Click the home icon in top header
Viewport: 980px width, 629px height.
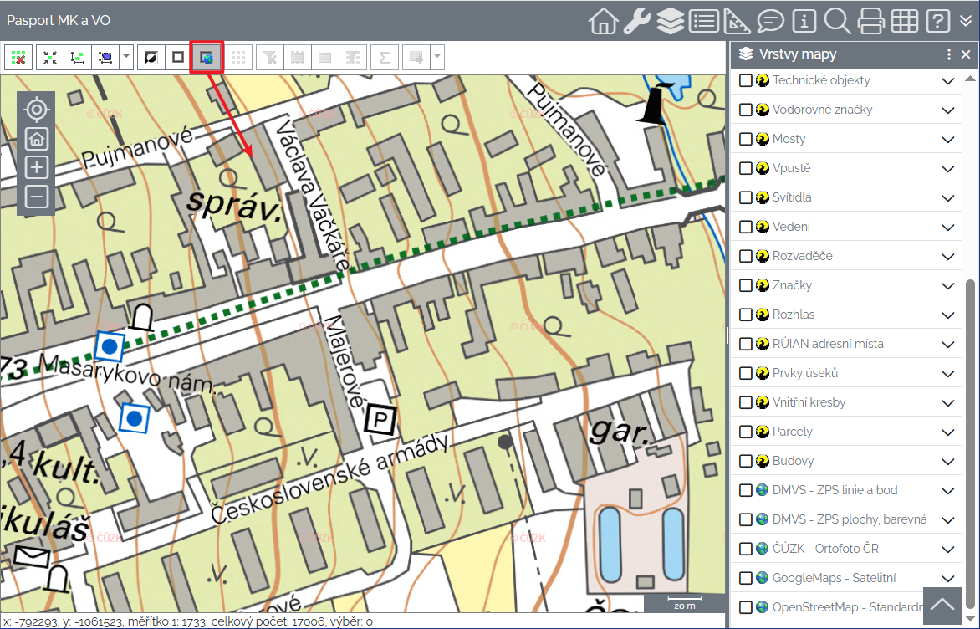point(603,21)
